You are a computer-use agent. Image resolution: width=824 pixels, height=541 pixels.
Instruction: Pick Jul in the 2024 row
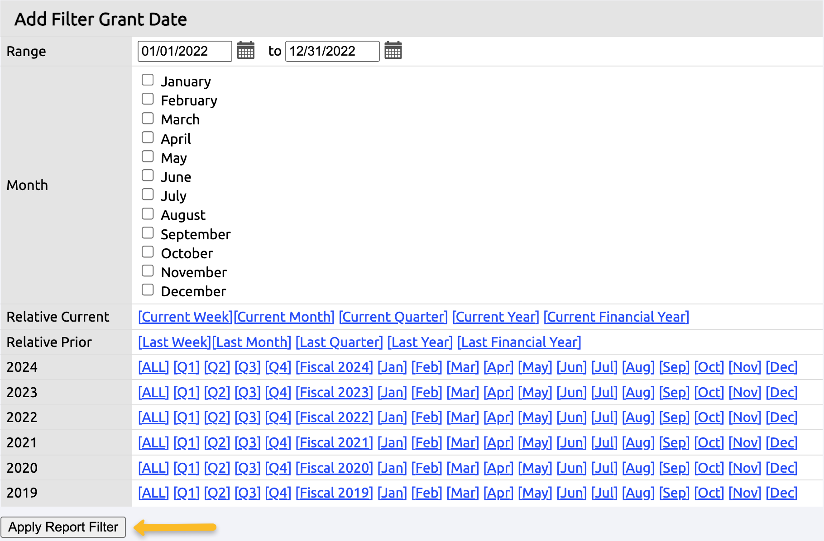(604, 367)
